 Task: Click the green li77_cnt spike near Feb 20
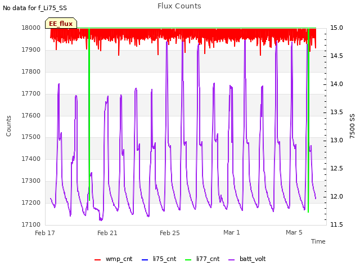pos(89,115)
